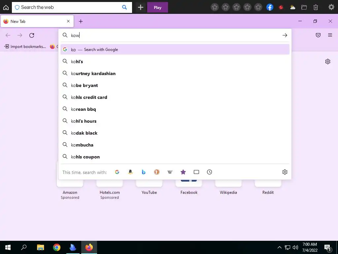Viewport: 338px width, 254px height.
Task: Click the home icon in top bar
Action: pyautogui.click(x=6, y=7)
